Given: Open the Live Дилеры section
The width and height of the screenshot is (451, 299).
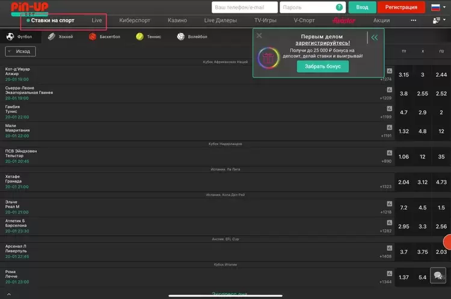Looking at the screenshot, I should (x=220, y=20).
